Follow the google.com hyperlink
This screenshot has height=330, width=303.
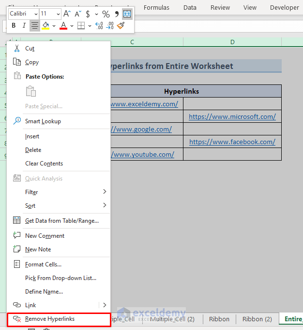[141, 129]
